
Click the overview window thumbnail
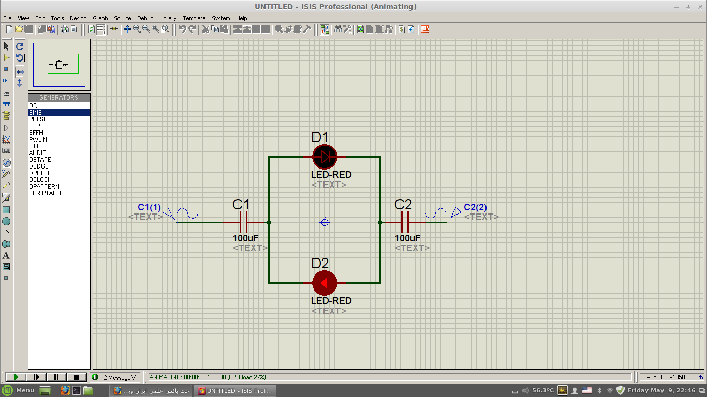point(59,65)
